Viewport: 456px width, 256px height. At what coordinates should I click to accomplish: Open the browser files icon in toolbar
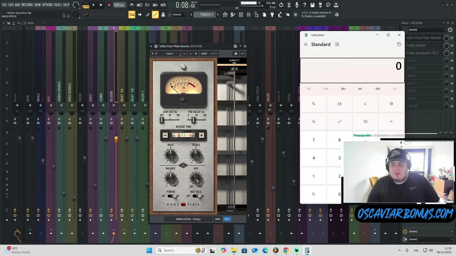[x=256, y=15]
